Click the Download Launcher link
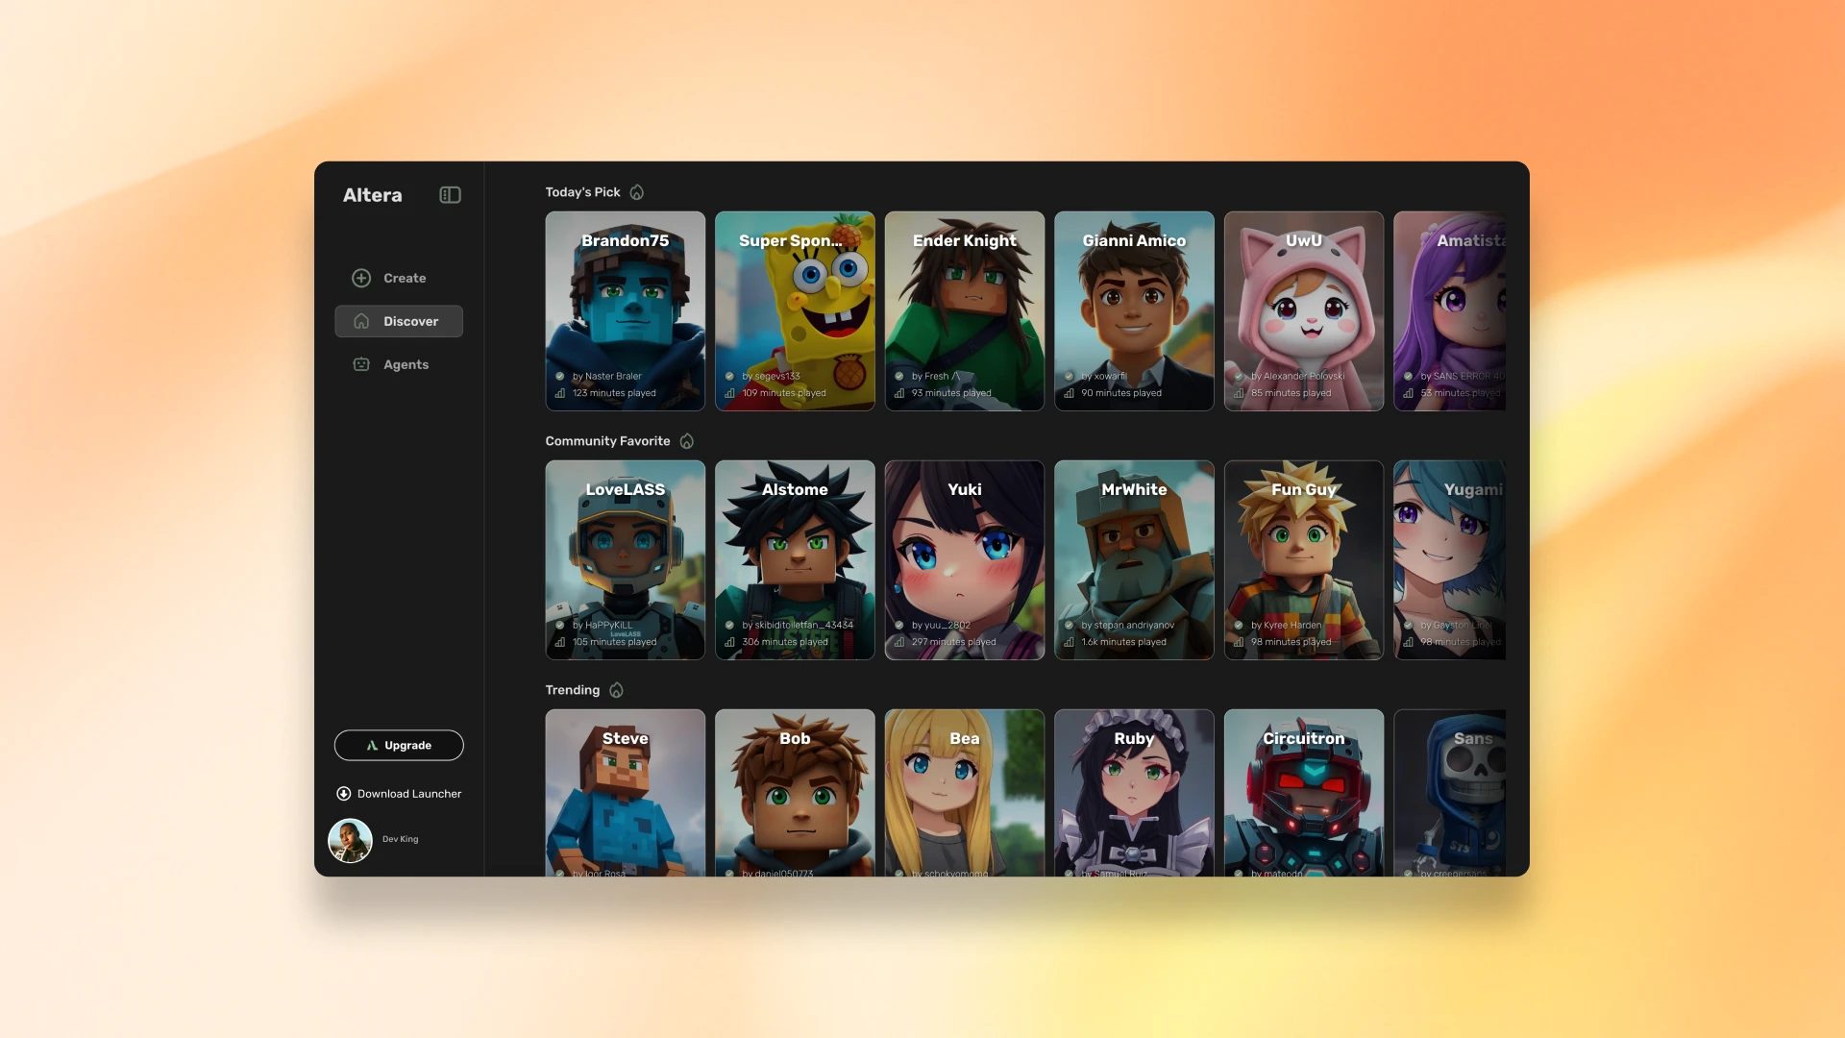1845x1038 pixels. point(409,794)
